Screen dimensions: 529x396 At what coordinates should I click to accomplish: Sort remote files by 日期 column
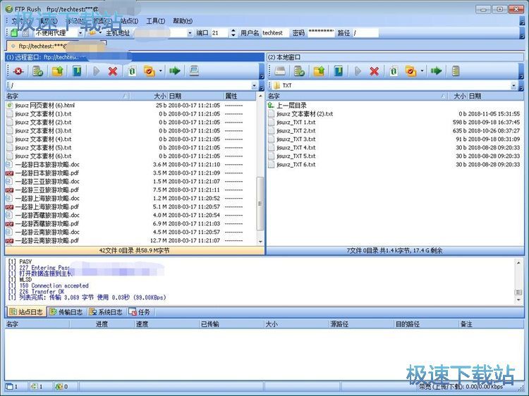pyautogui.click(x=195, y=96)
